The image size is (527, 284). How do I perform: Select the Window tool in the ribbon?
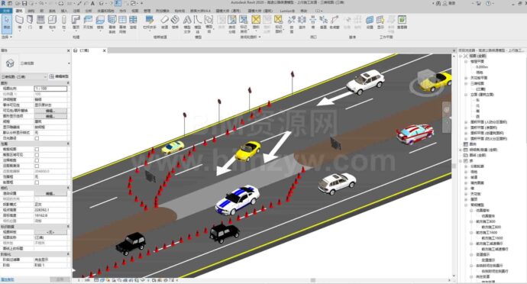click(x=40, y=22)
